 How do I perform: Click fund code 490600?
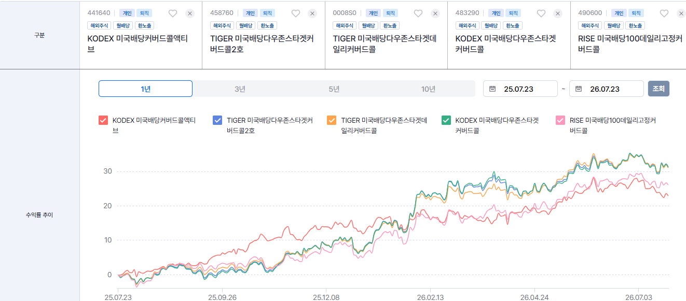coord(590,13)
